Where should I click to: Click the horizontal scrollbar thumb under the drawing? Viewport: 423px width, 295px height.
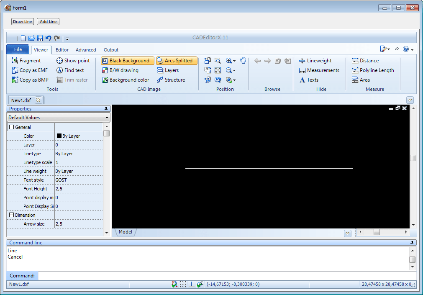pyautogui.click(x=377, y=232)
